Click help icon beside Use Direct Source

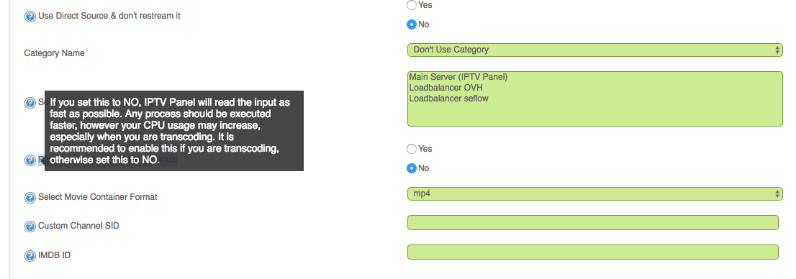pyautogui.click(x=30, y=17)
